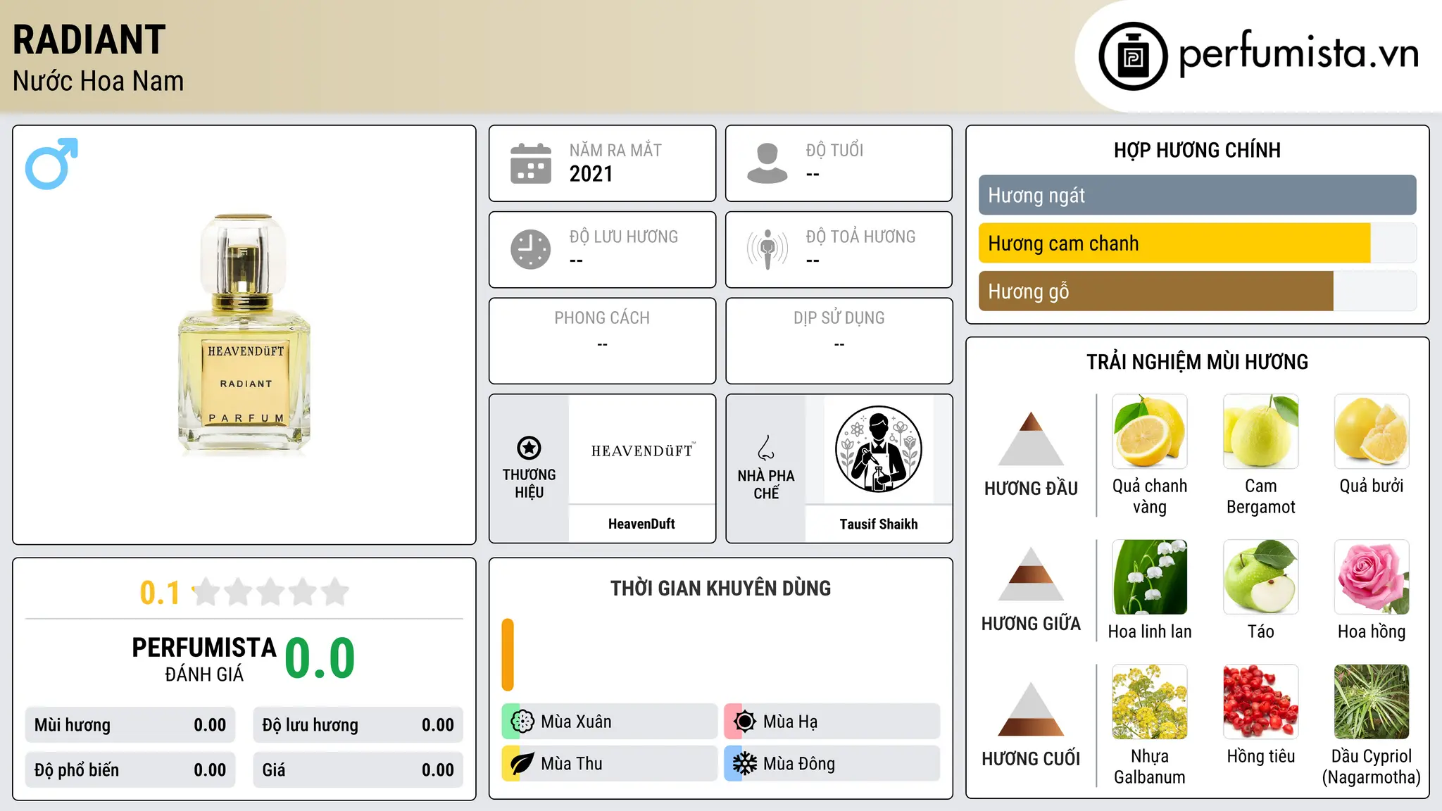This screenshot has height=811, width=1442.
Task: Click the Mùi hương score row
Action: coord(130,725)
